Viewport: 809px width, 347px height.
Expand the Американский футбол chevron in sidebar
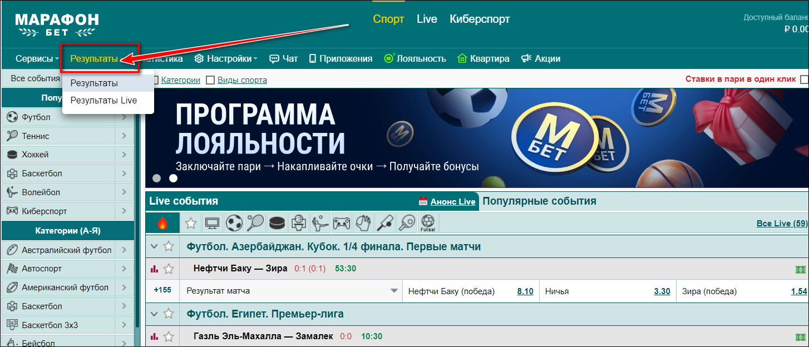pyautogui.click(x=124, y=287)
